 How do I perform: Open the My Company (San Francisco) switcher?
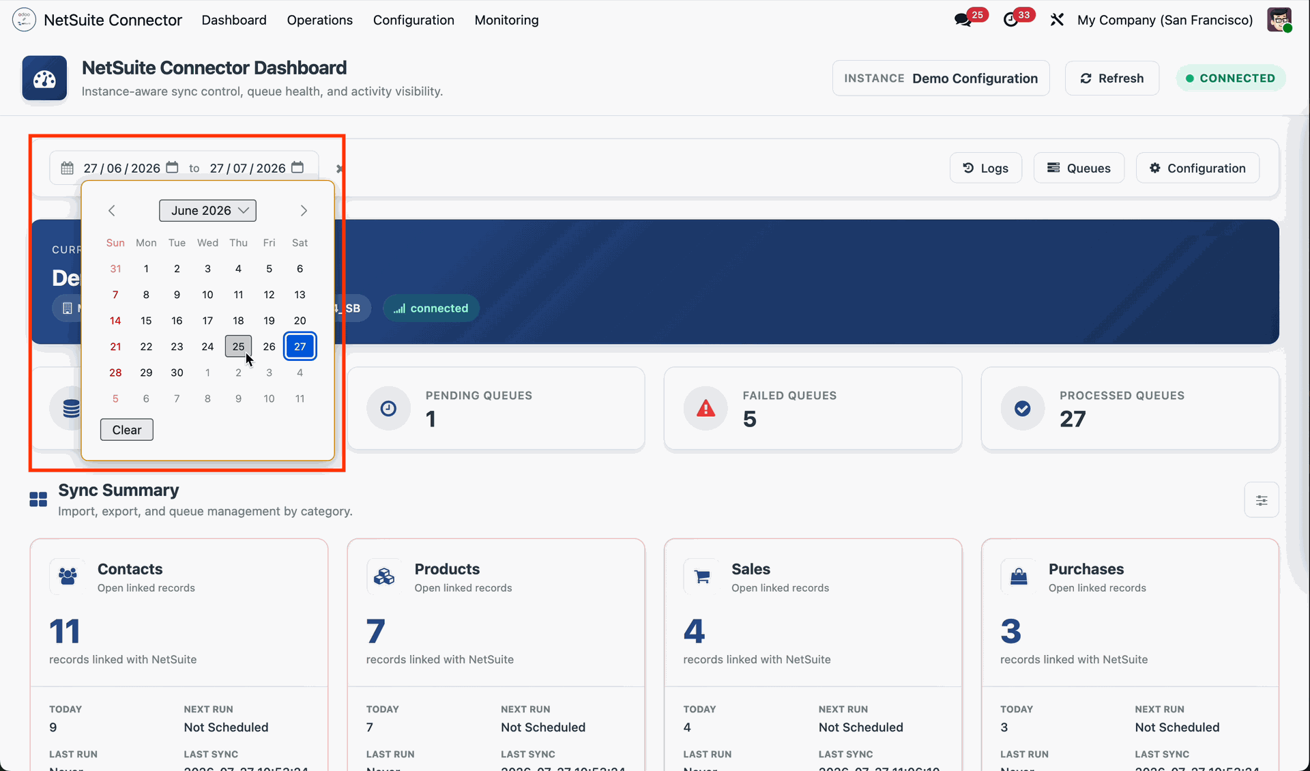(x=1165, y=20)
